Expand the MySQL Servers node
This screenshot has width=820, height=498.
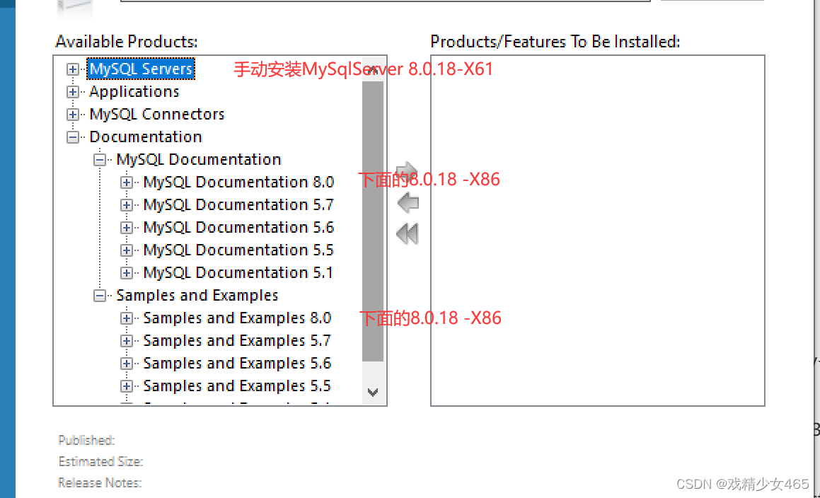click(x=73, y=69)
